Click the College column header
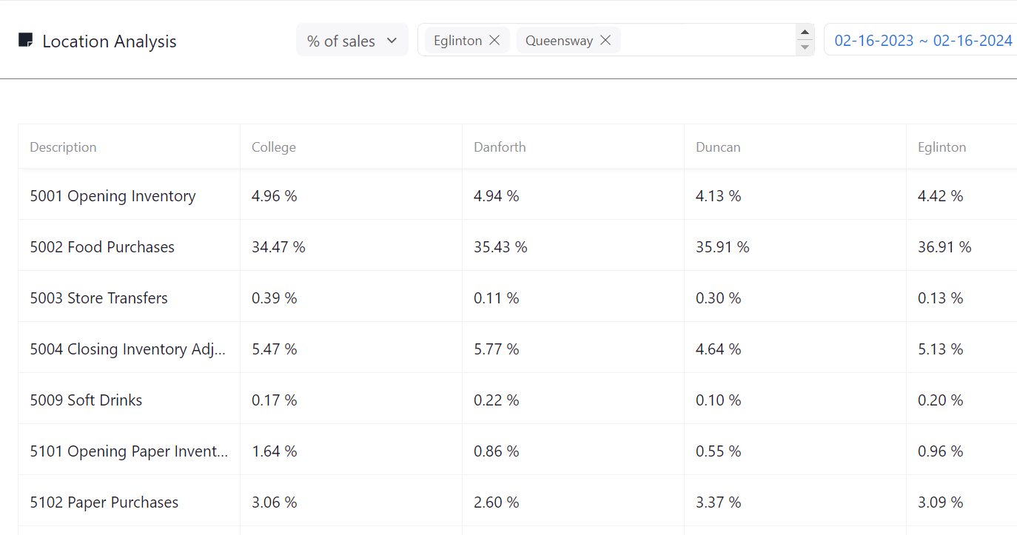Image resolution: width=1017 pixels, height=535 pixels. pyautogui.click(x=274, y=147)
